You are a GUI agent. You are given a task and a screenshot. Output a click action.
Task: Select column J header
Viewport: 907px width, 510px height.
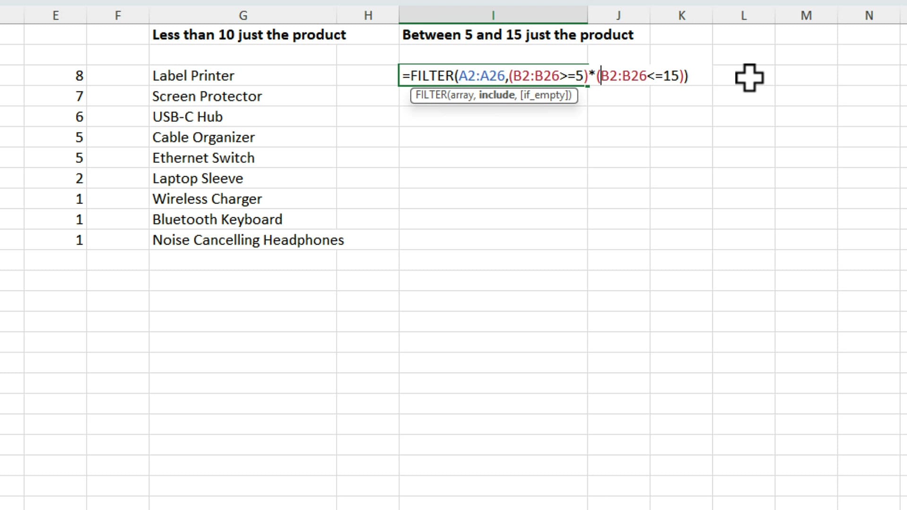[x=618, y=15]
